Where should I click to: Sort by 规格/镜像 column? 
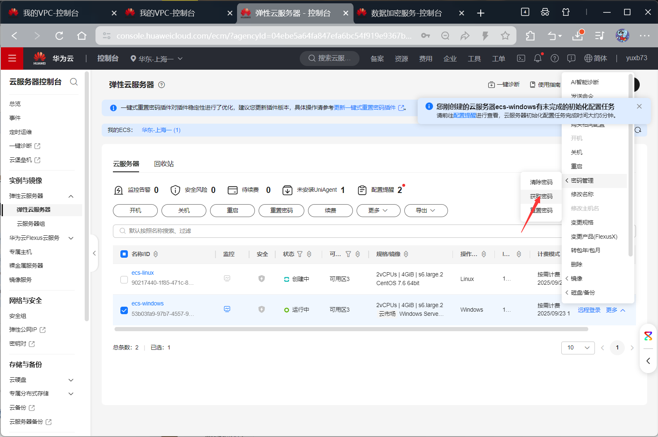(406, 254)
